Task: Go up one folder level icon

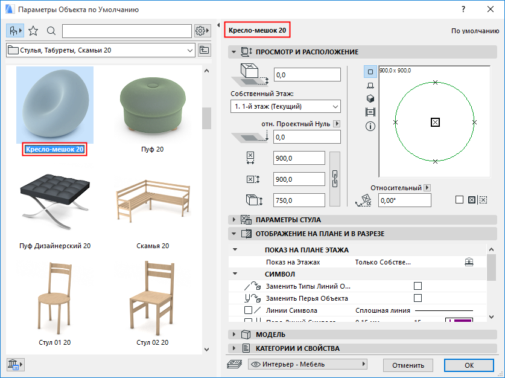Action: pyautogui.click(x=204, y=50)
